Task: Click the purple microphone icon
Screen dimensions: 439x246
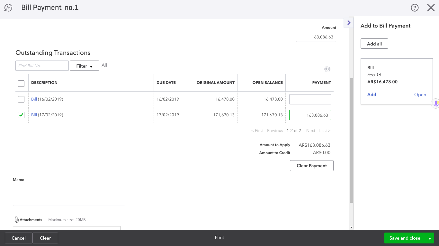Action: (436, 103)
